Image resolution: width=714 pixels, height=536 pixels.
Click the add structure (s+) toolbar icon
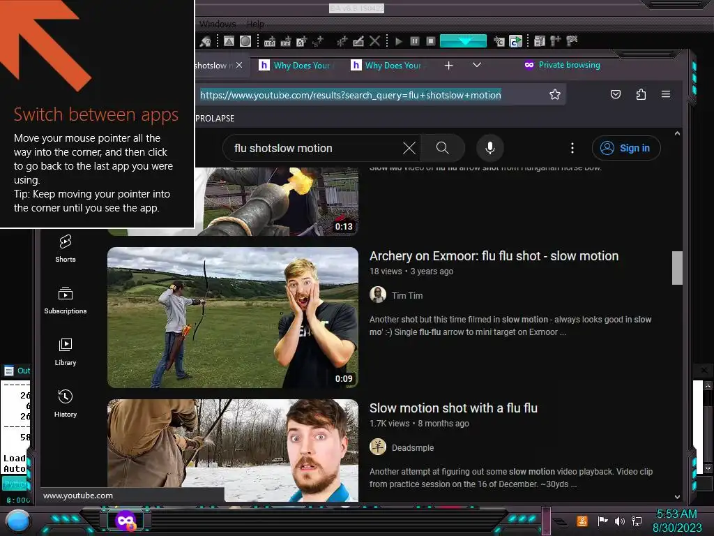tap(317, 41)
